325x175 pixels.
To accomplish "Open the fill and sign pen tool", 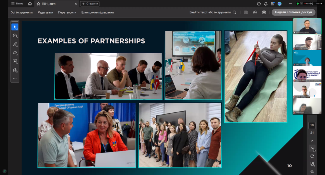I will tap(15, 70).
